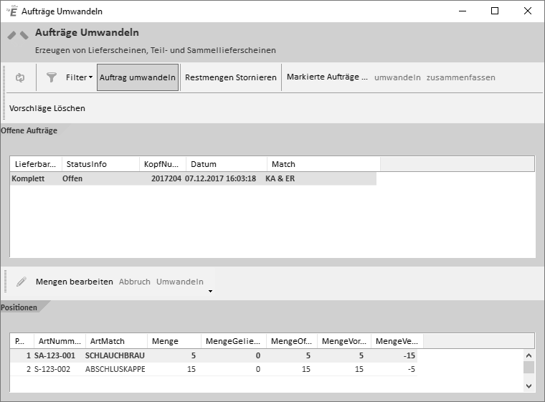The image size is (545, 402).
Task: Click zusammenfassen in toolbar
Action: click(x=461, y=77)
